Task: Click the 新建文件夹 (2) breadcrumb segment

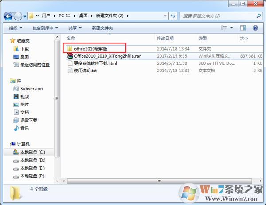Action: 110,16
